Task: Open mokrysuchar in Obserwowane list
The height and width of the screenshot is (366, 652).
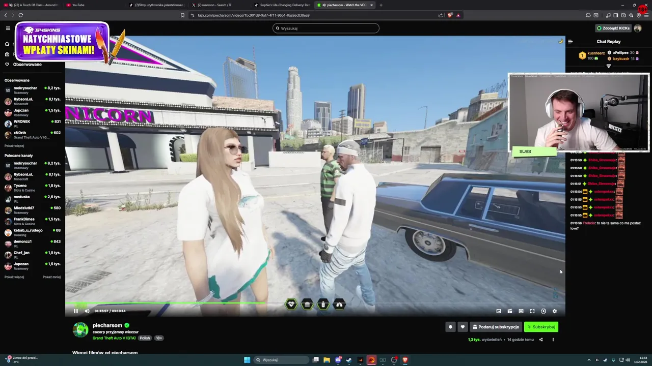Action: [33, 90]
